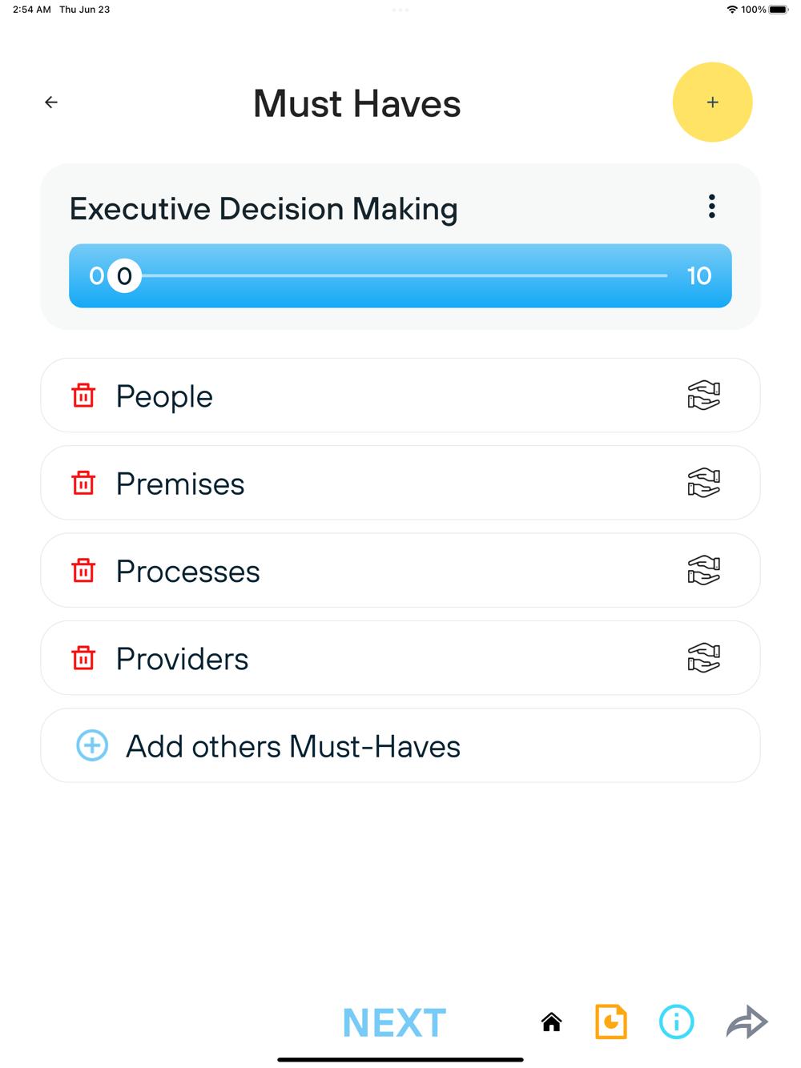Tap the hands icon next to People
Screen dimensions: 801x1068
click(x=703, y=395)
